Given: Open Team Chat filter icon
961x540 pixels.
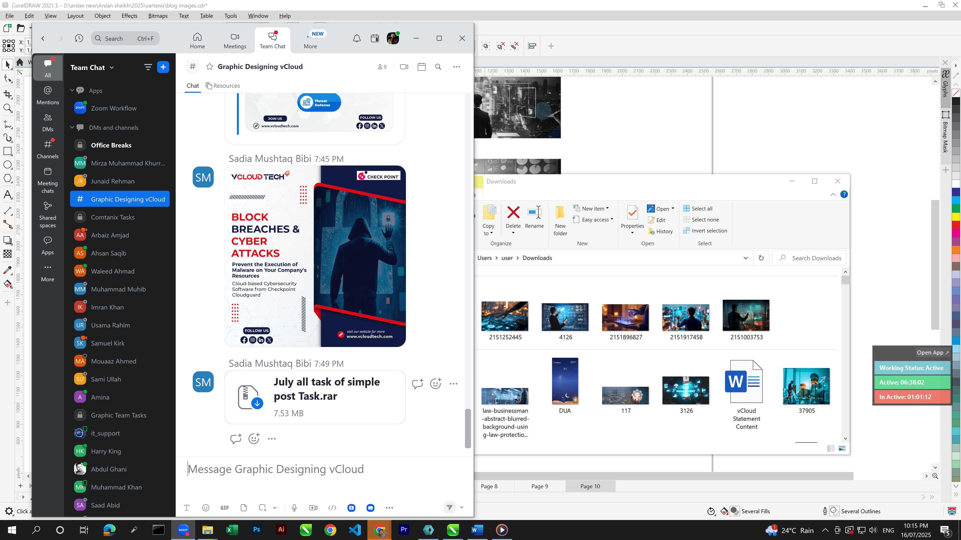Looking at the screenshot, I should point(148,67).
